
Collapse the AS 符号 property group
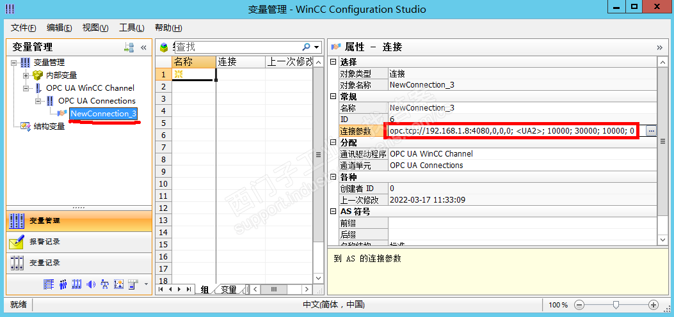[x=333, y=212]
